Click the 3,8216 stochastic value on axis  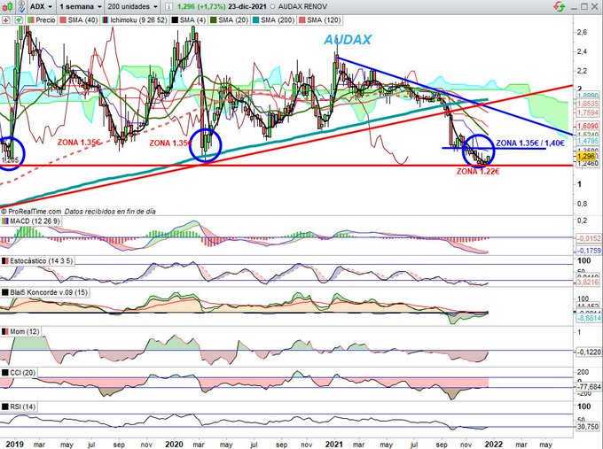coord(588,283)
